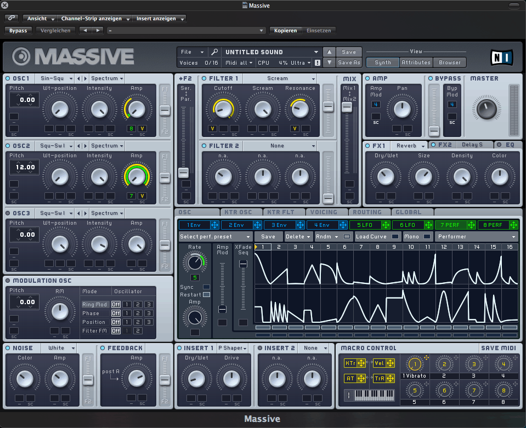The width and height of the screenshot is (526, 428).
Task: Click the Bypass button in host toolbar
Action: click(18, 31)
